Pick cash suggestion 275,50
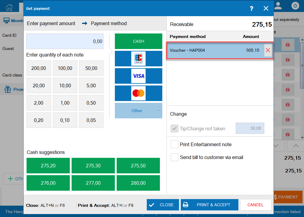This screenshot has width=304, height=217. click(138, 166)
